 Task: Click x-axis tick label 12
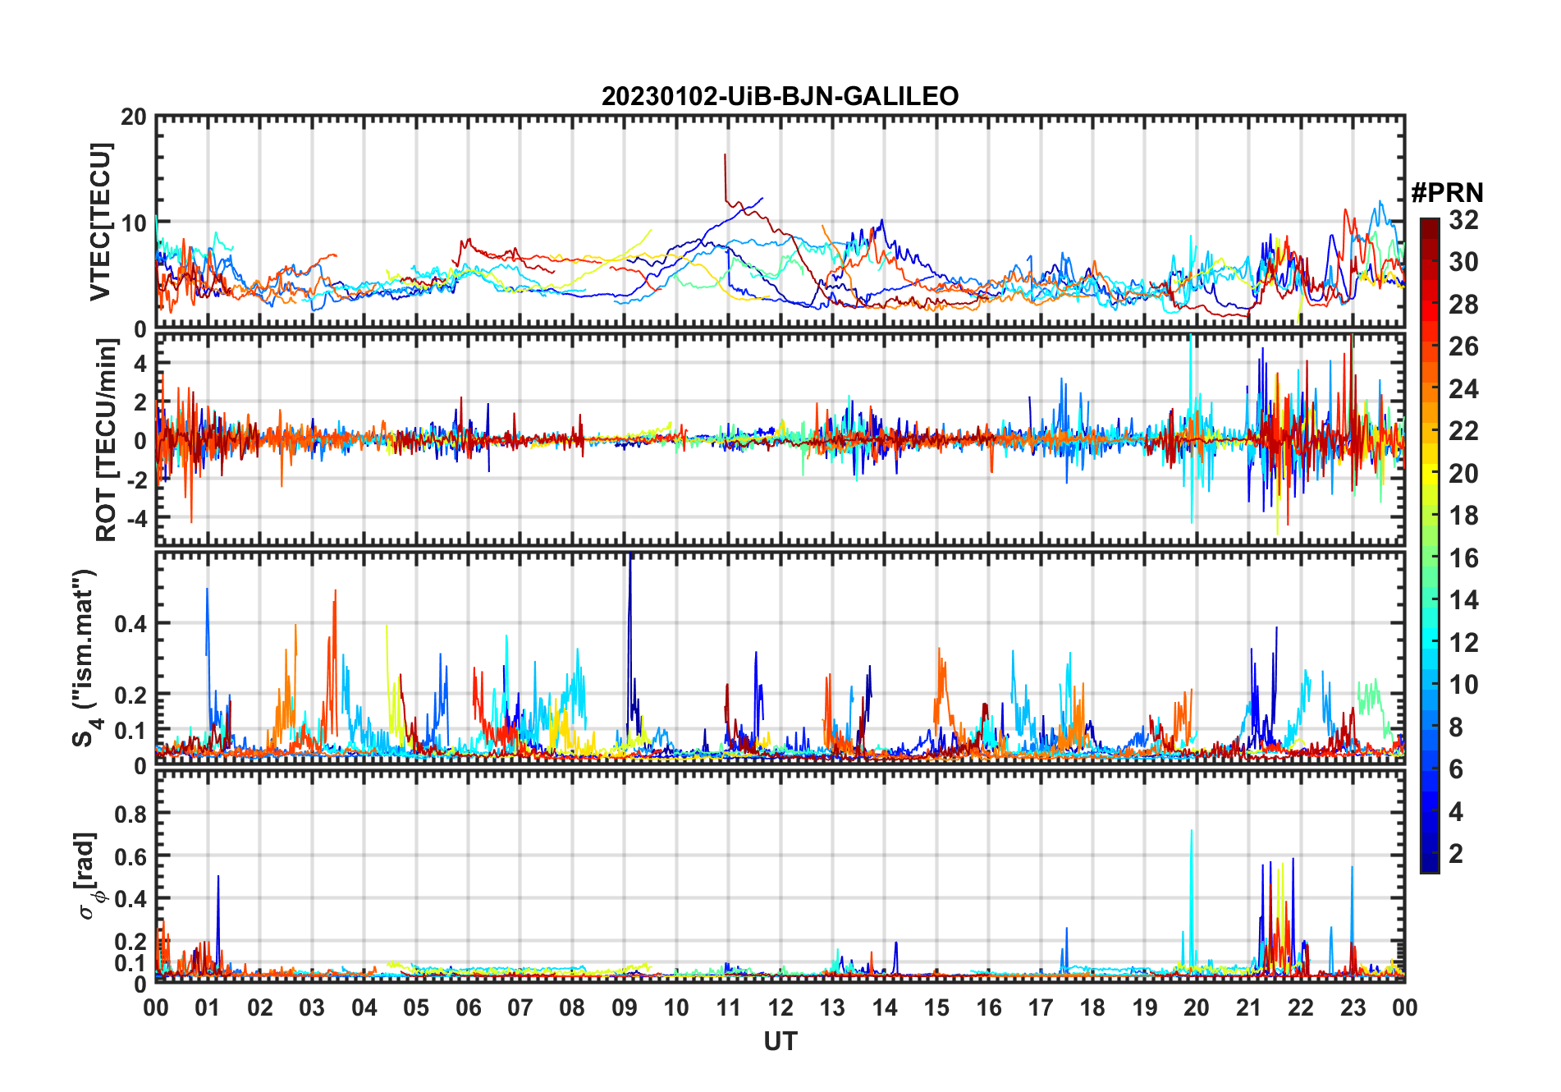780,1007
